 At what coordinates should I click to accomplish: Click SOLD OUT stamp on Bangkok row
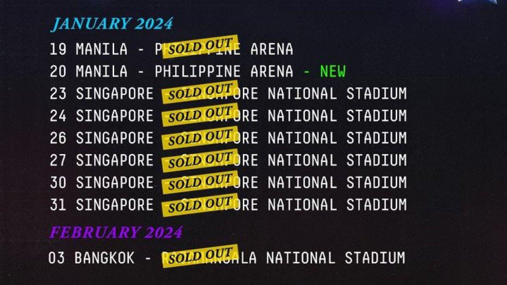coord(200,256)
